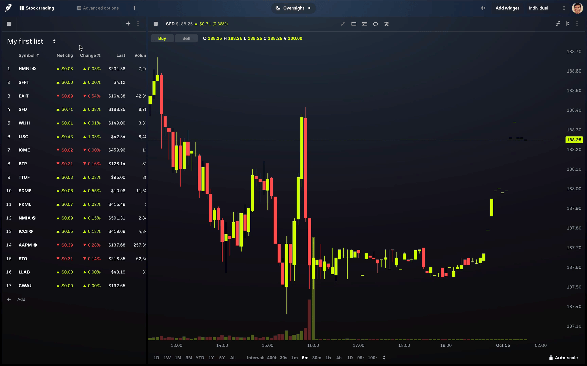Select the AAPM row in the watchlist

click(x=25, y=245)
